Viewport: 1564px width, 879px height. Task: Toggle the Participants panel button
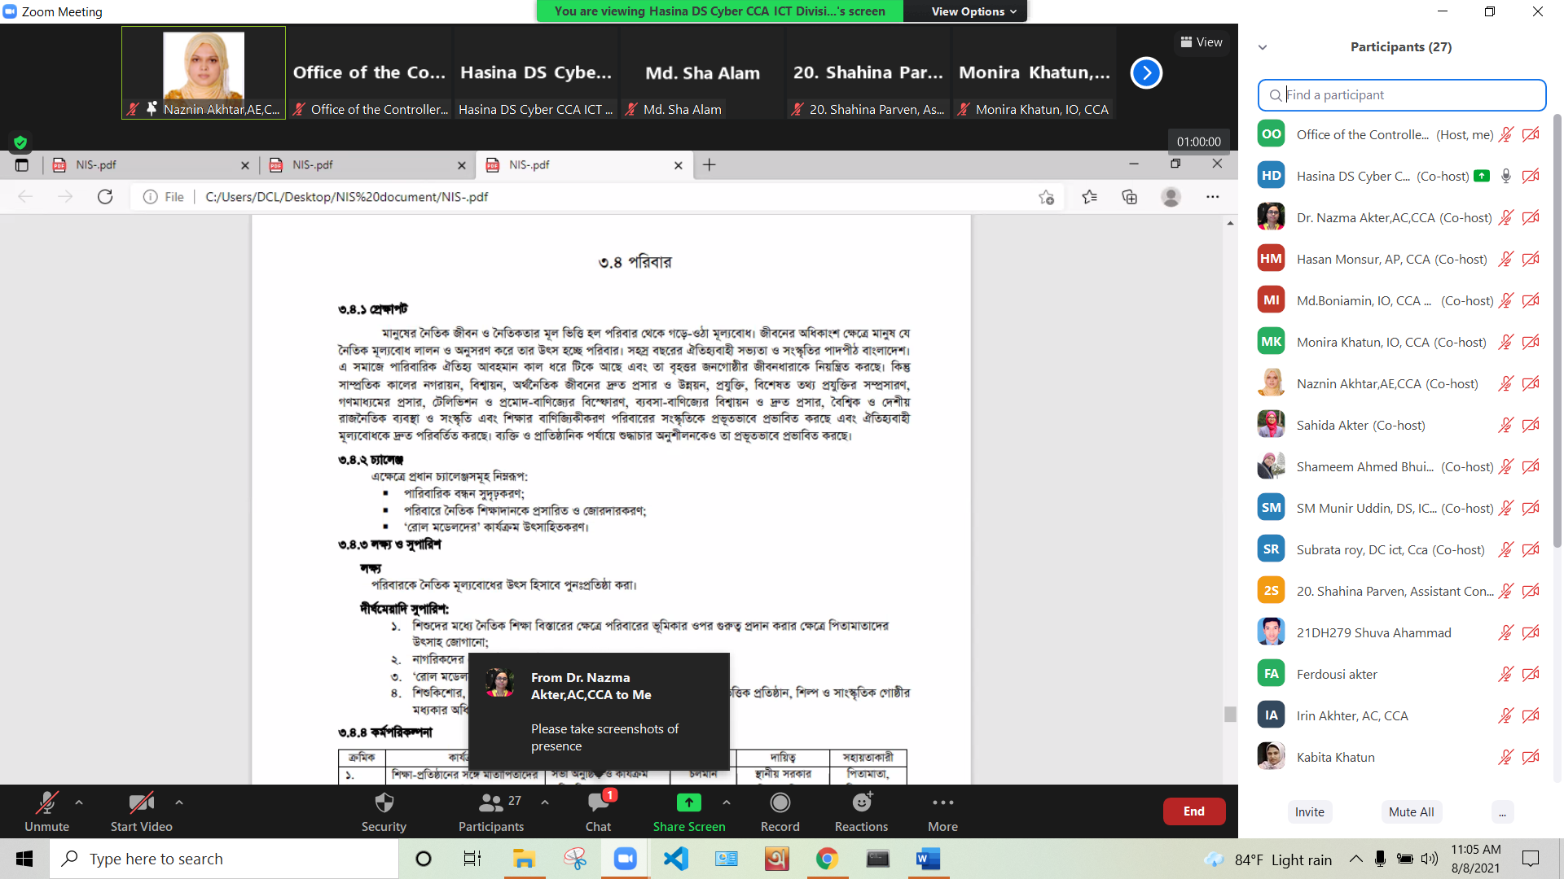(x=491, y=811)
